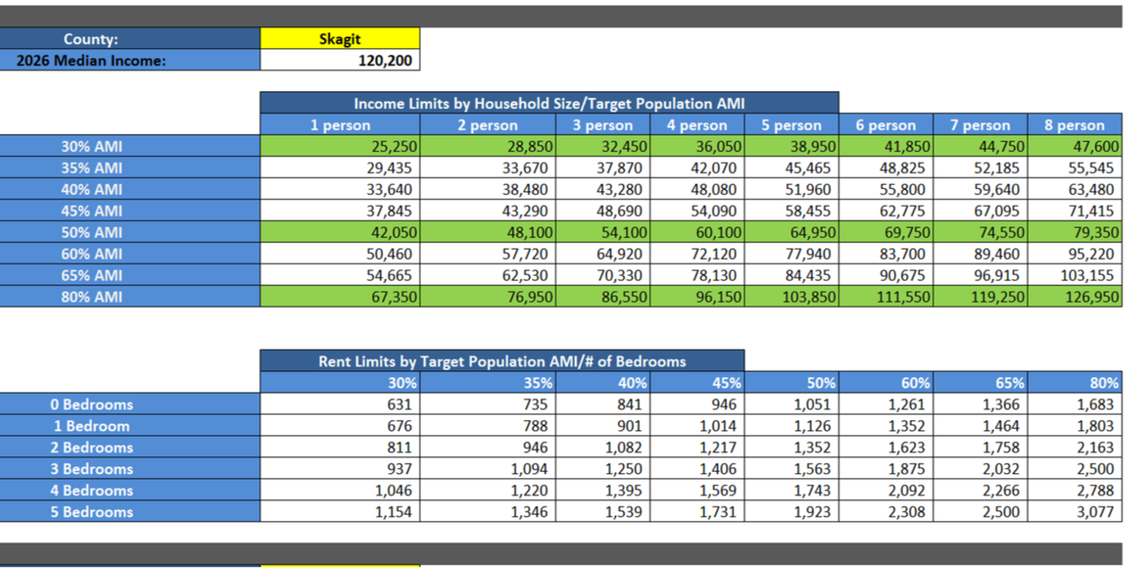
Task: Select the 35% AMI row label
Action: (130, 167)
